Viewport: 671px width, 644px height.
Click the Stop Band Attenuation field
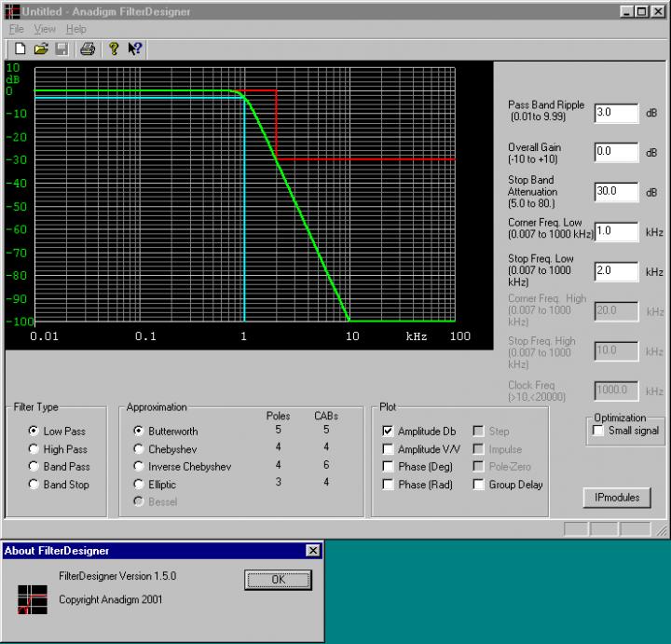click(615, 191)
